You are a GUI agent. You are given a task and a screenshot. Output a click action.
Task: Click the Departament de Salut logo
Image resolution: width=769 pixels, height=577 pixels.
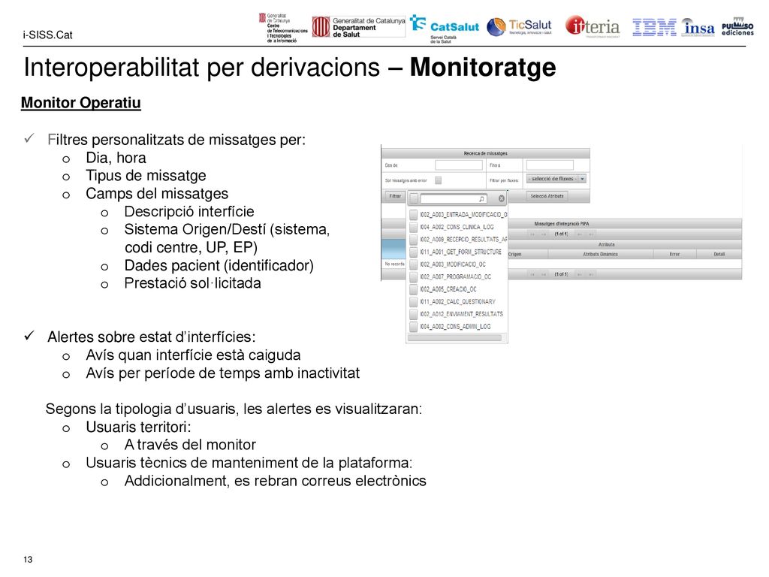[x=359, y=27]
